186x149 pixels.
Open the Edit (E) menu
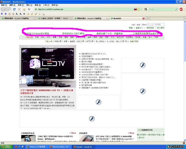point(12,5)
